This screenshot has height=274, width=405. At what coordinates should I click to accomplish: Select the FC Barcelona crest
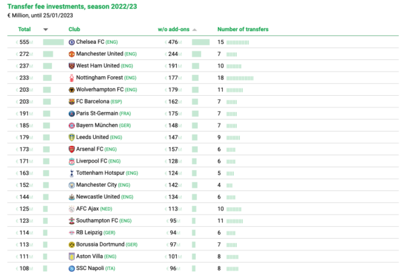[x=72, y=101]
